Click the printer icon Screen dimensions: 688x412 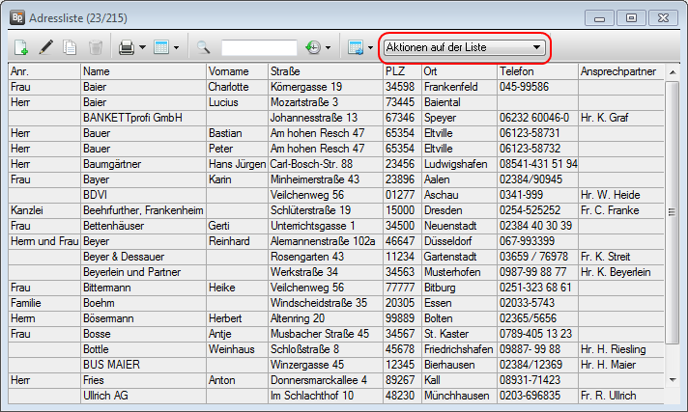[x=126, y=46]
